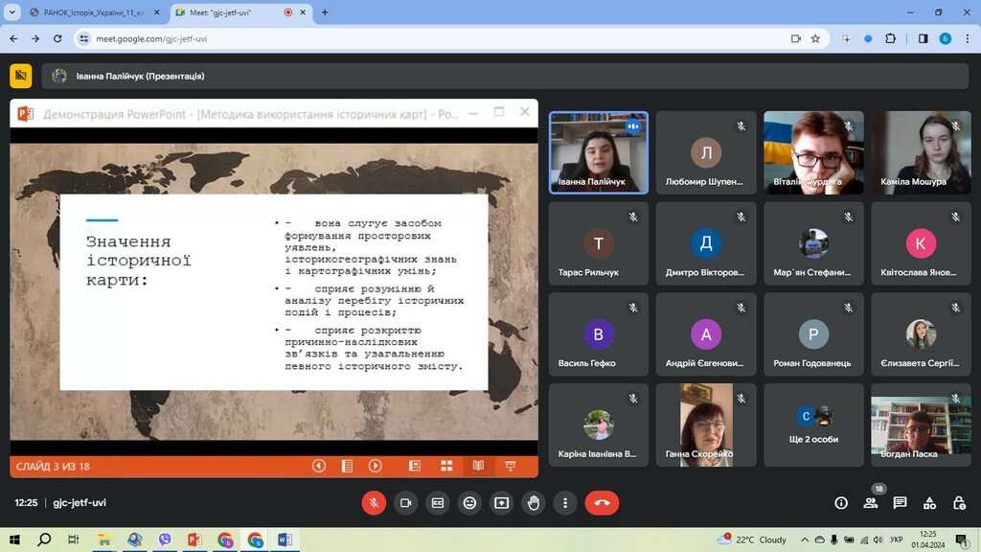Expand the Chrome tab search dropdown
This screenshot has width=981, height=552.
click(12, 12)
